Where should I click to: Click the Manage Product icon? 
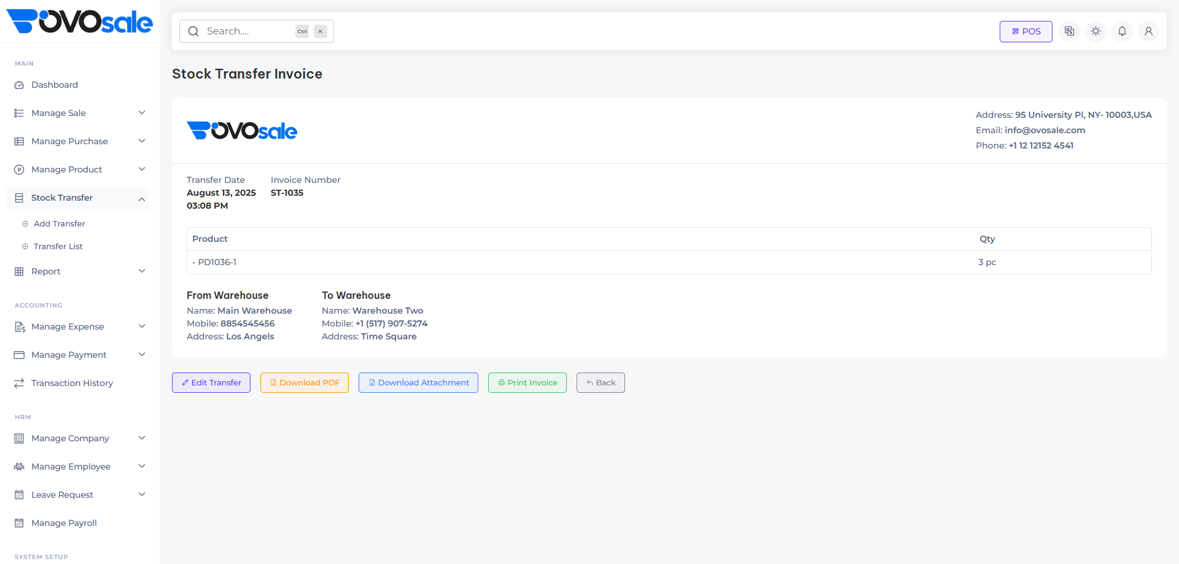19,170
